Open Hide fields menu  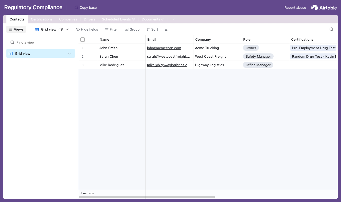click(87, 29)
